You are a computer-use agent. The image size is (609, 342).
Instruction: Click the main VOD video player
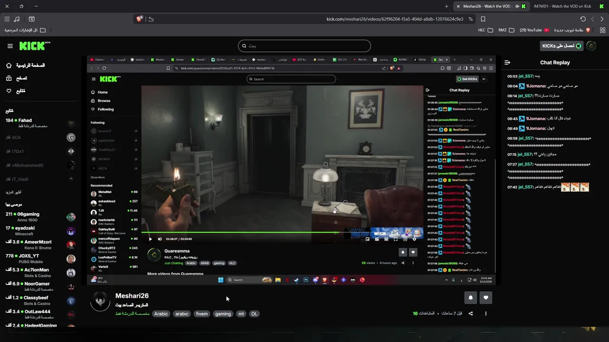point(291,170)
